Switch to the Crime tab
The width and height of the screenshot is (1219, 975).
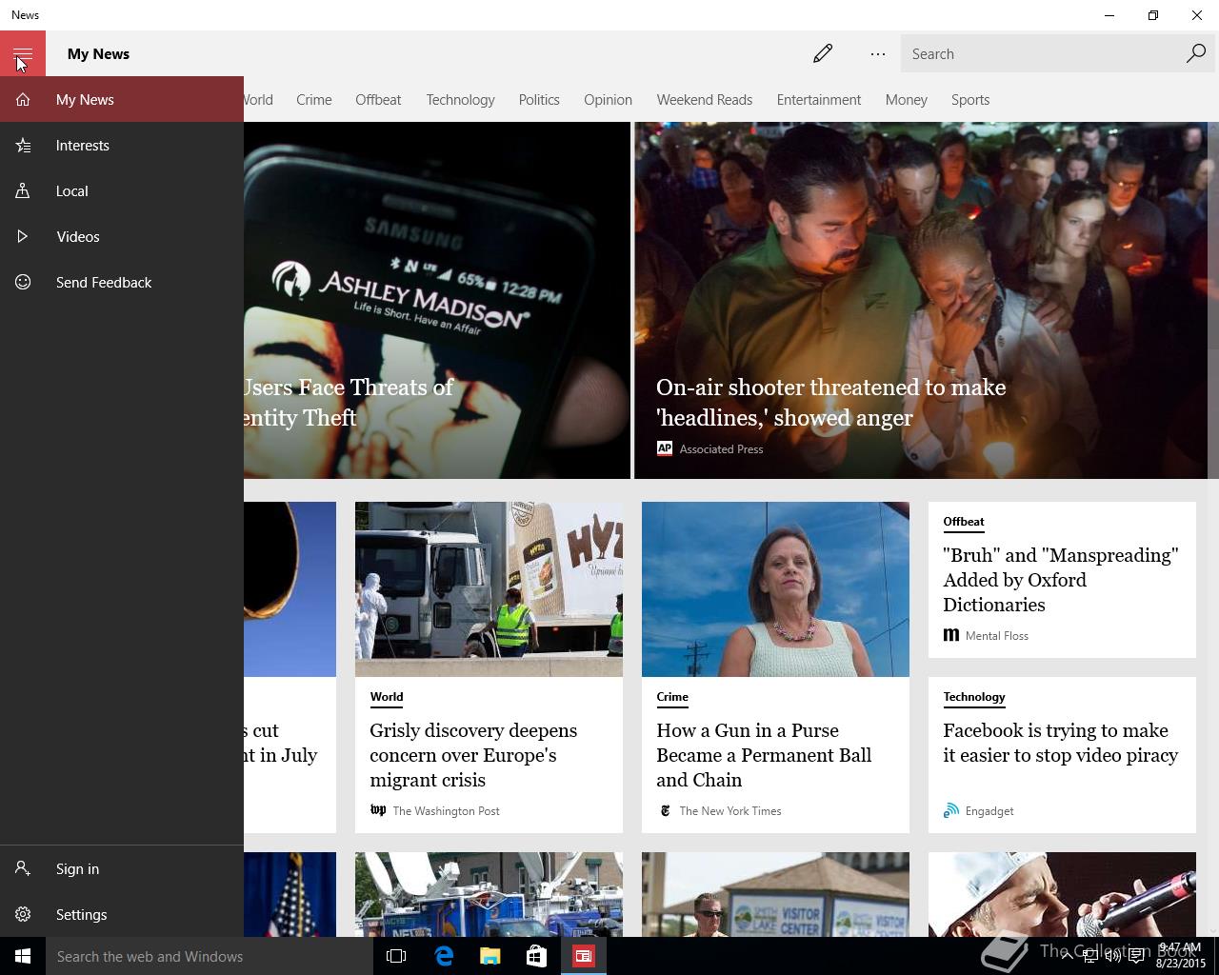[313, 99]
